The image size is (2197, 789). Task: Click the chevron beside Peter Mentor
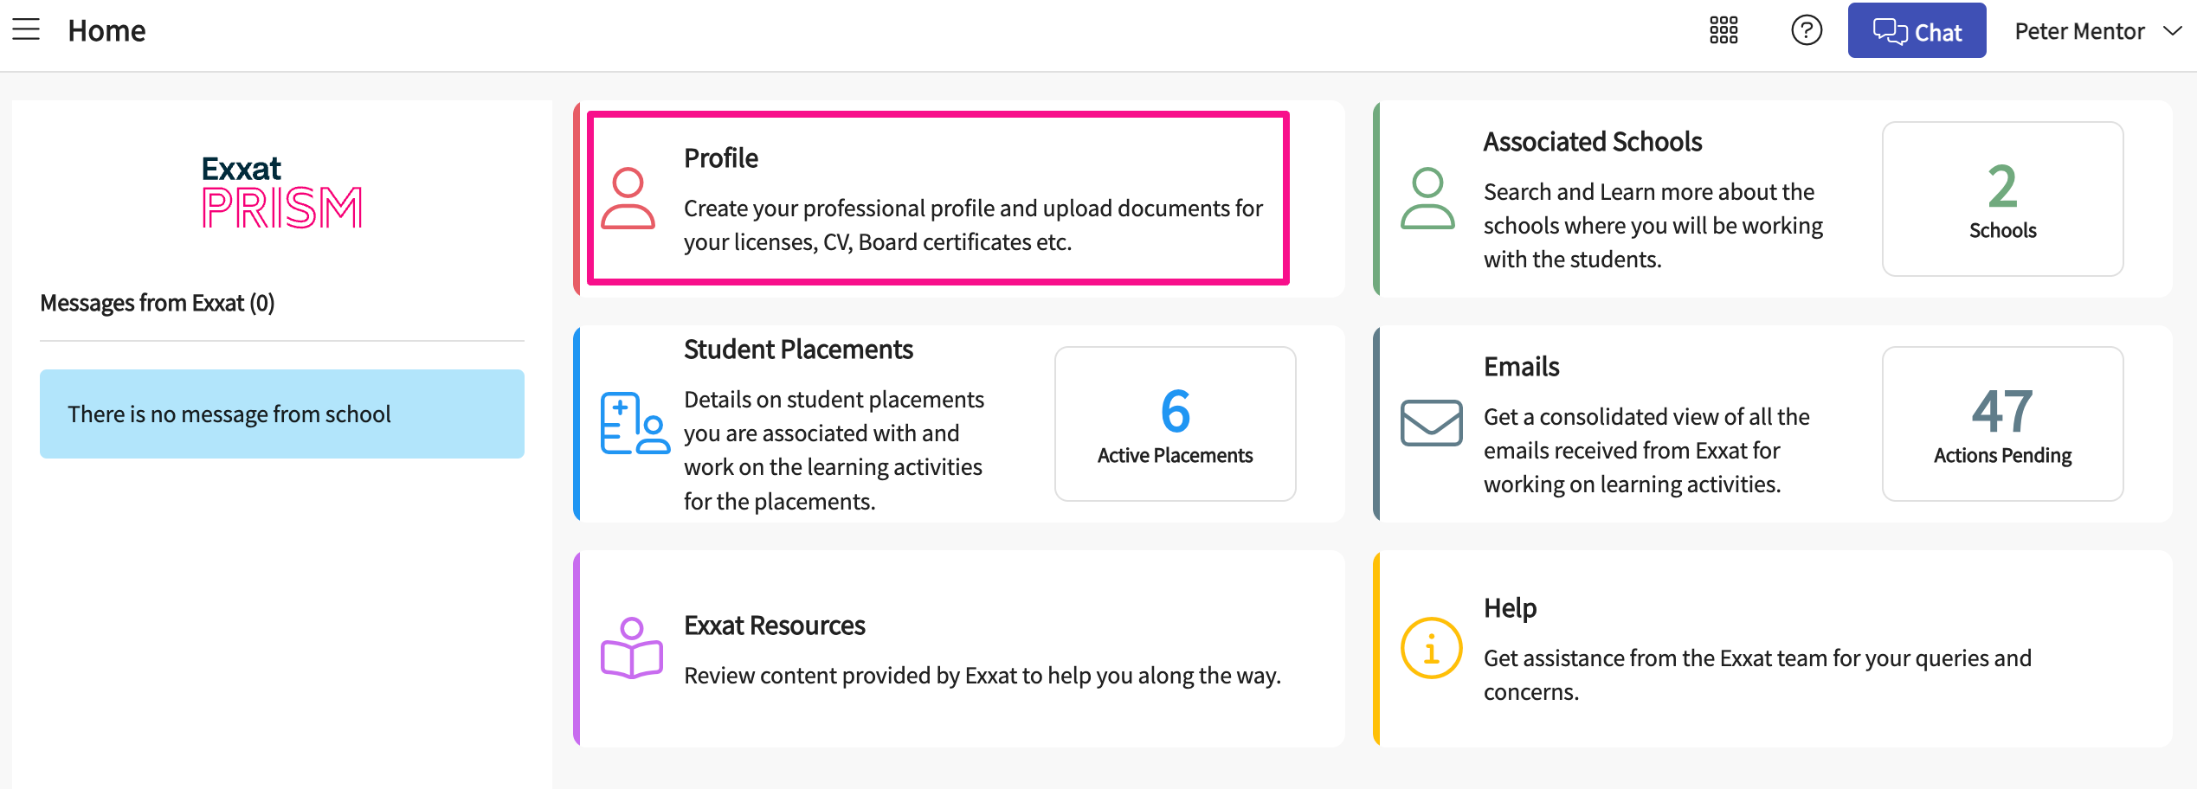click(2172, 31)
